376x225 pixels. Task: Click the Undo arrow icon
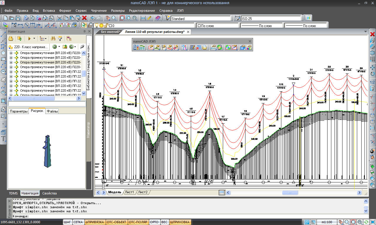[93, 18]
